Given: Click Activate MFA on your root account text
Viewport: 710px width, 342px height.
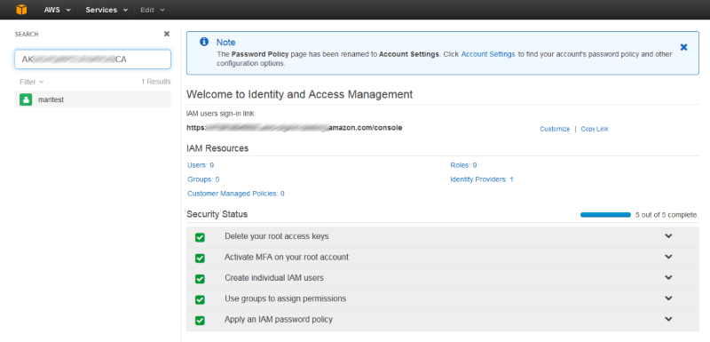Looking at the screenshot, I should coord(287,257).
